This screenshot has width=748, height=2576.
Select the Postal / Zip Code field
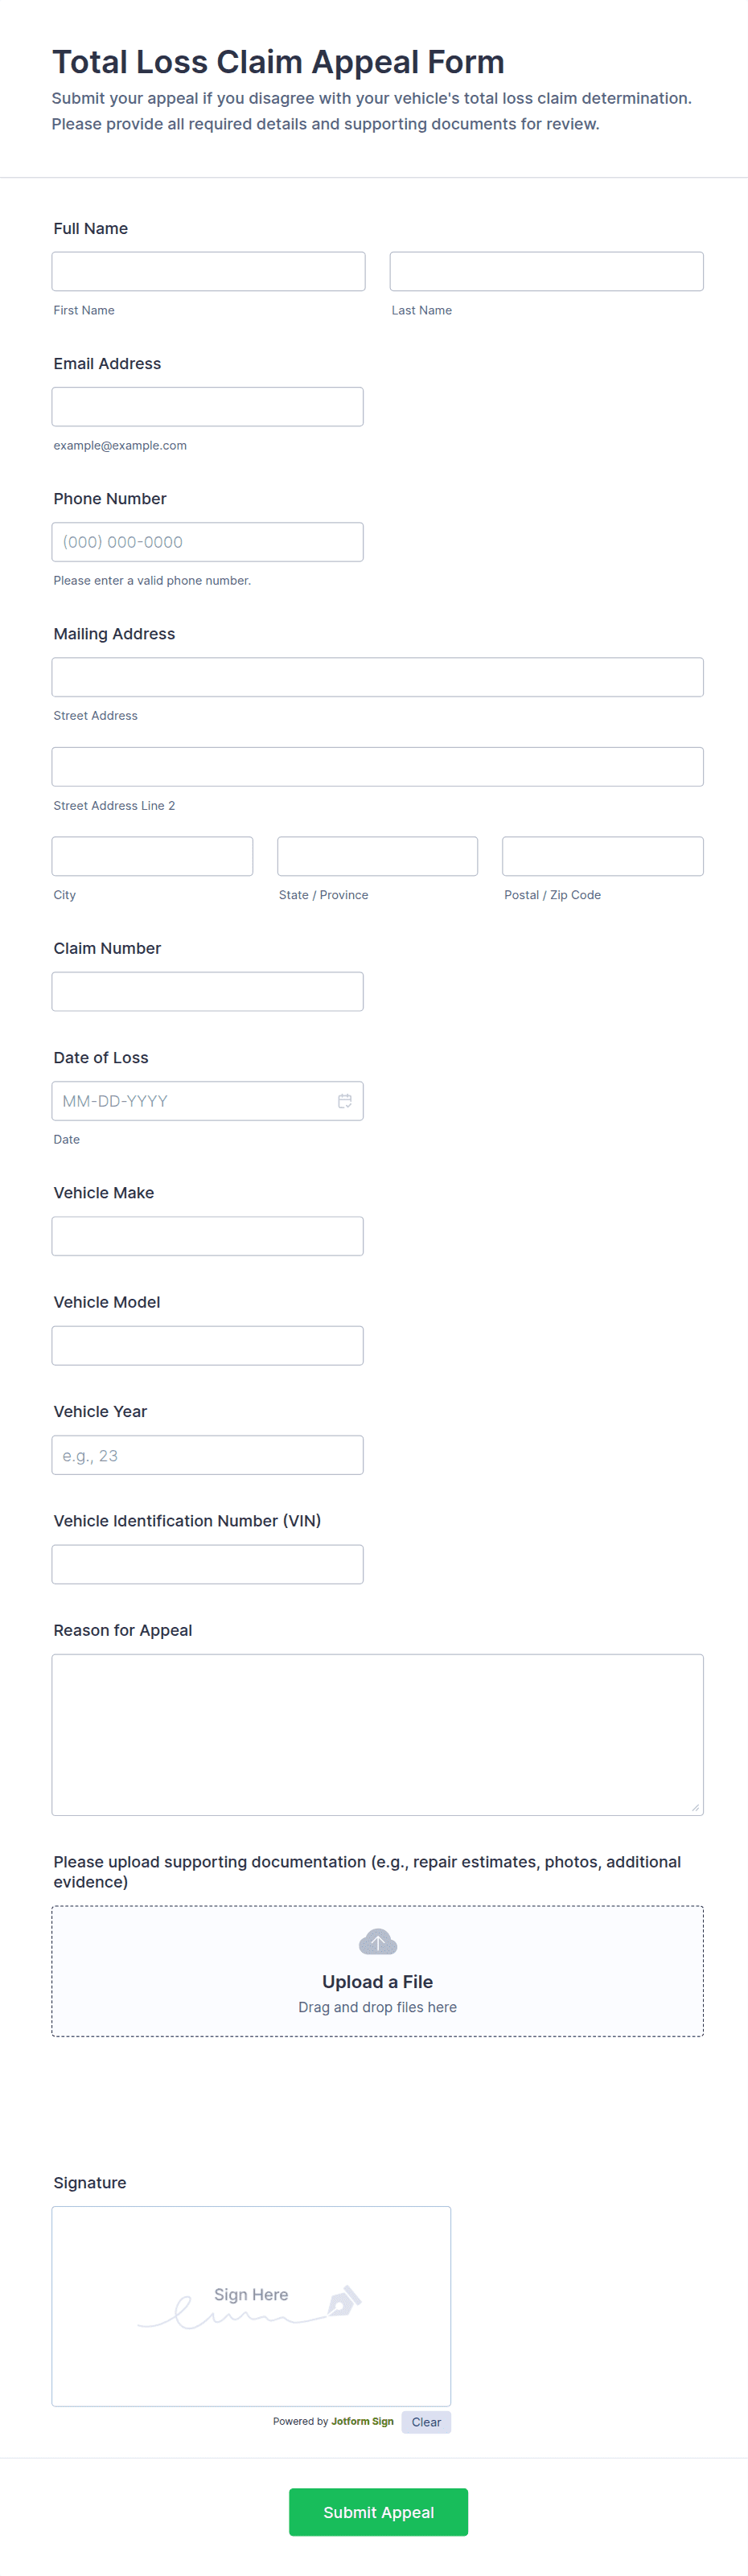click(602, 856)
